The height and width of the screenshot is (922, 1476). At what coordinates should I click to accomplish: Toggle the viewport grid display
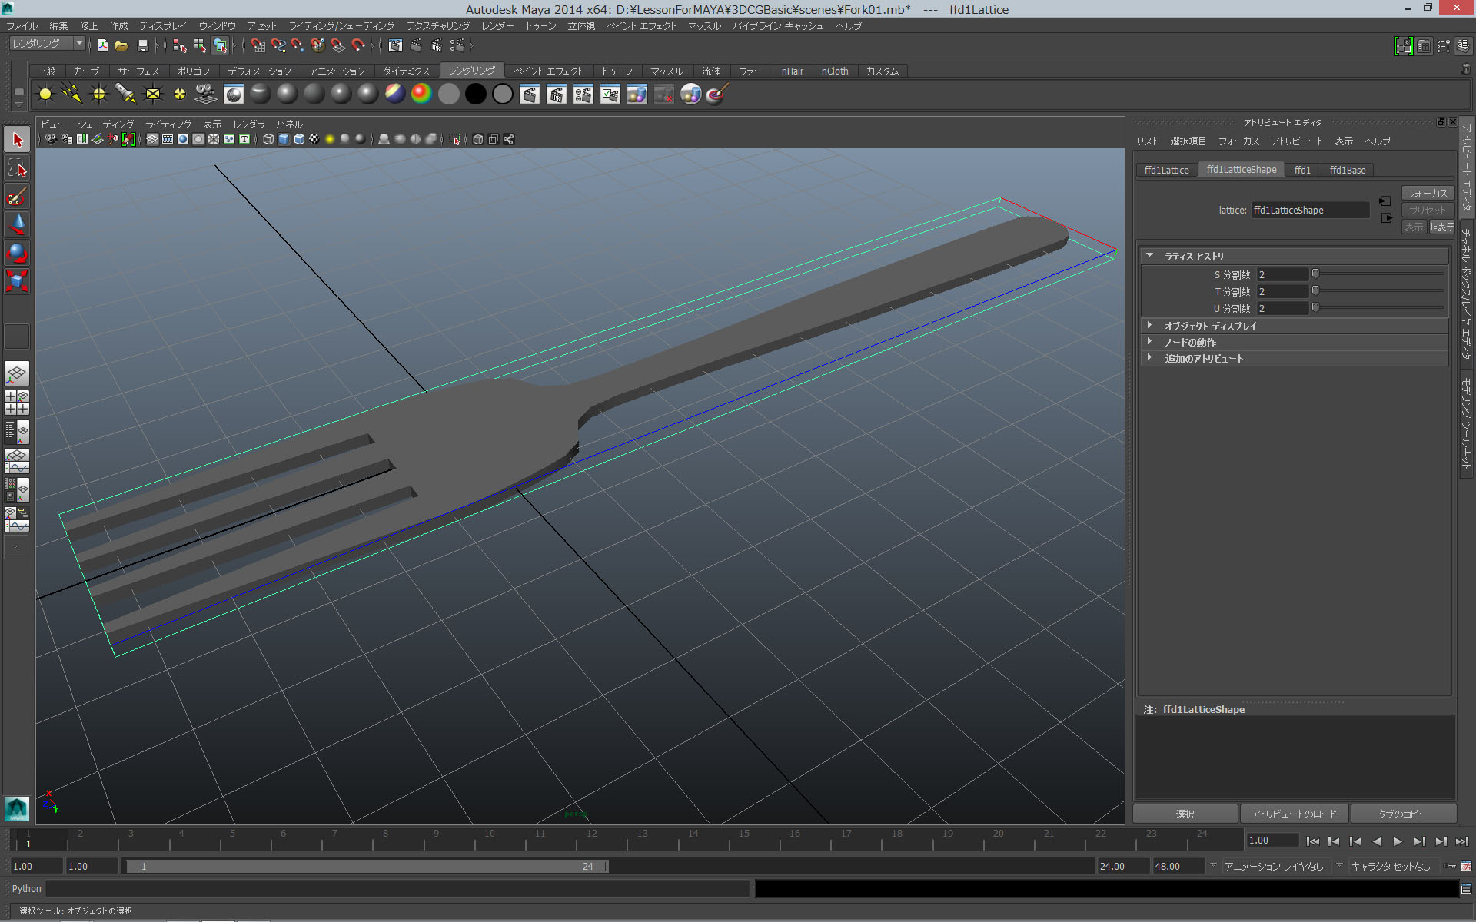[x=152, y=139]
